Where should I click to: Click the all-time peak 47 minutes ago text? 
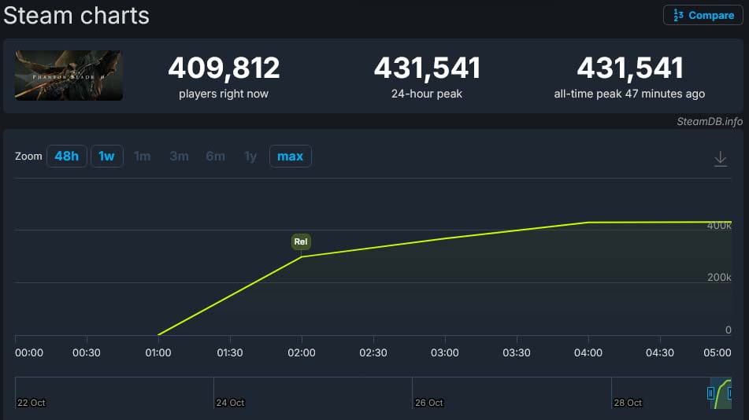pyautogui.click(x=629, y=94)
